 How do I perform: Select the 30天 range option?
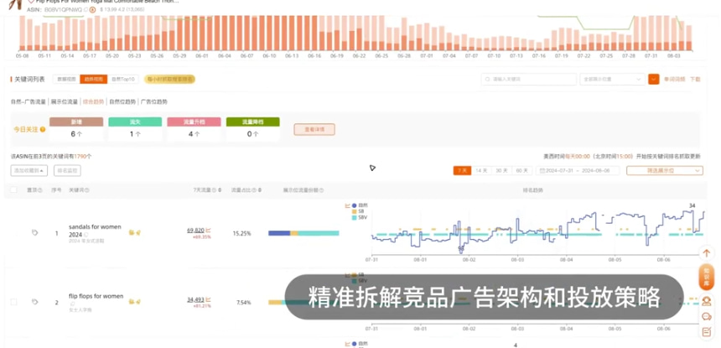(501, 170)
